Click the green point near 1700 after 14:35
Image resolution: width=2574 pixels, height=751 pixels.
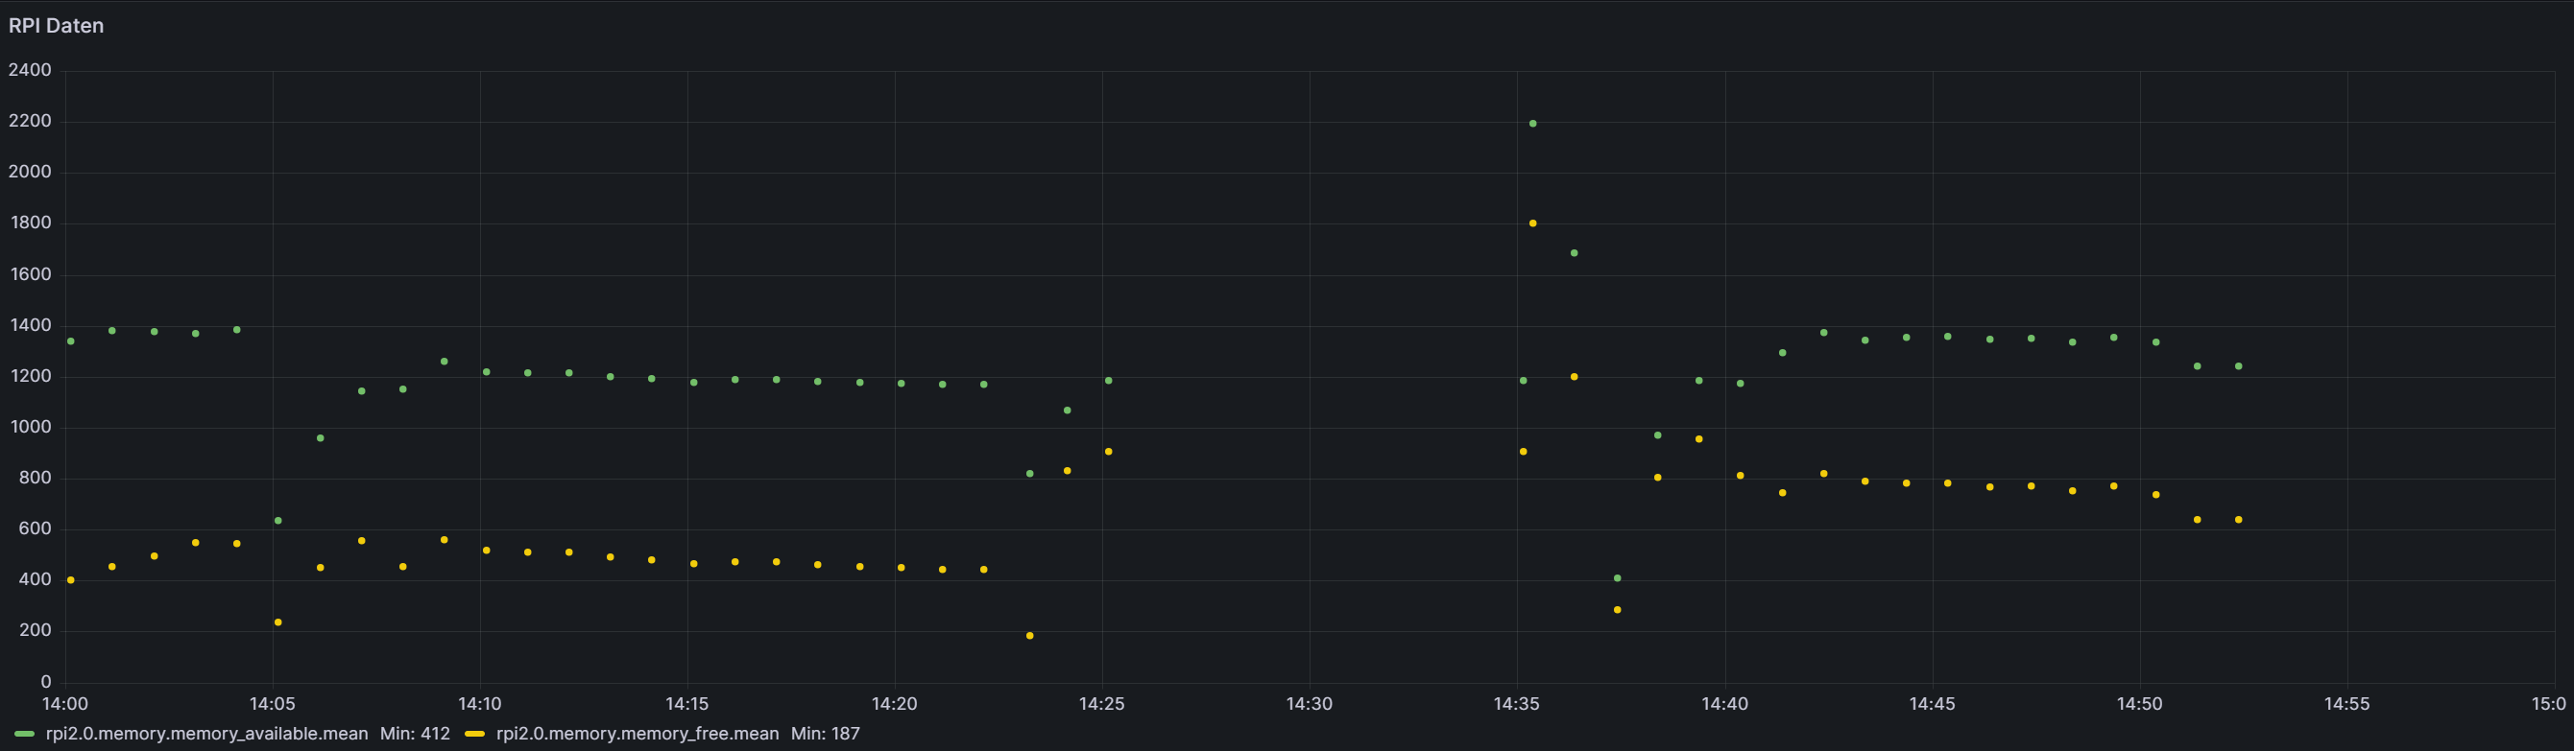[1575, 253]
